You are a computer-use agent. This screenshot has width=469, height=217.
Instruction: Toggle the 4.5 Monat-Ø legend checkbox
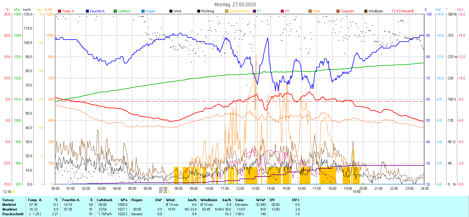(x=394, y=11)
